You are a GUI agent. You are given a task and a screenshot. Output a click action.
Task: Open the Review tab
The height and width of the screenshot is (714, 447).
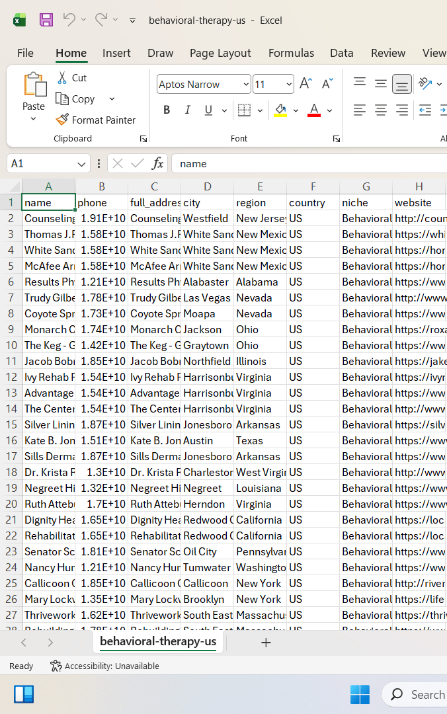click(387, 54)
